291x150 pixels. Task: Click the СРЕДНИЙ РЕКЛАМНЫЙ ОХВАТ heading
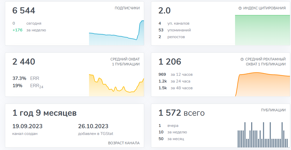pos(265,62)
